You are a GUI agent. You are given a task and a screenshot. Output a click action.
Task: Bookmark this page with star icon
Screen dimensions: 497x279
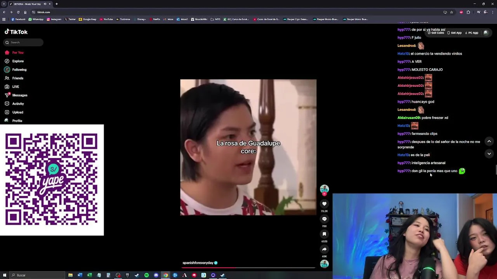pyautogui.click(x=452, y=12)
